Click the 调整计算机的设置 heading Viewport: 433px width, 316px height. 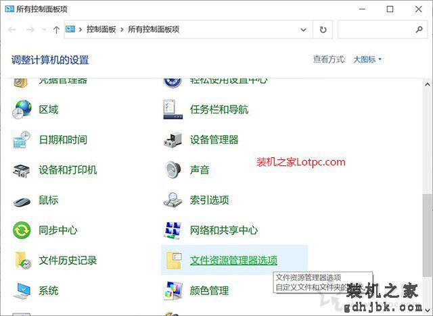click(50, 60)
